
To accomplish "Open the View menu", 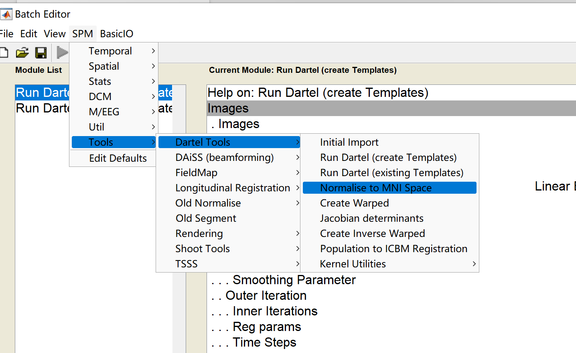I will [55, 34].
